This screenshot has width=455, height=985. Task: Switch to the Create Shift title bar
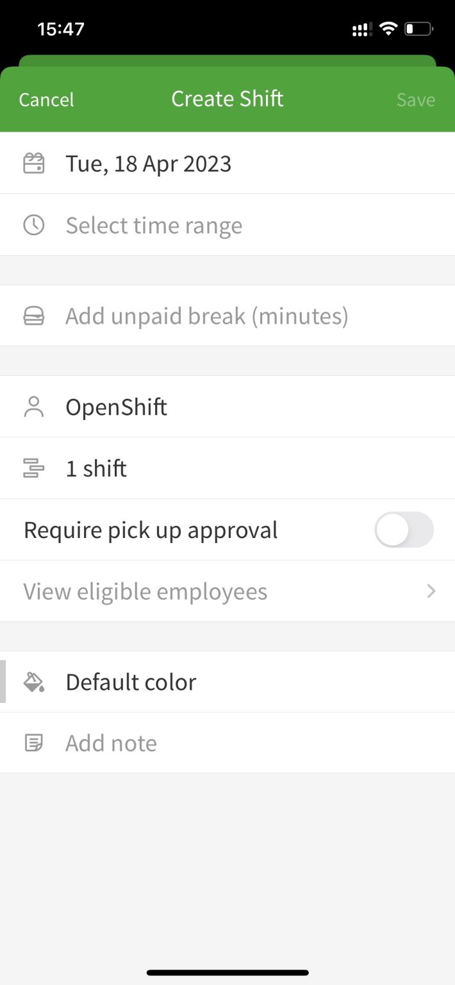[x=227, y=98]
